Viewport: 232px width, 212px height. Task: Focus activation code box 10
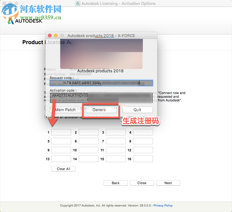(x=89, y=150)
